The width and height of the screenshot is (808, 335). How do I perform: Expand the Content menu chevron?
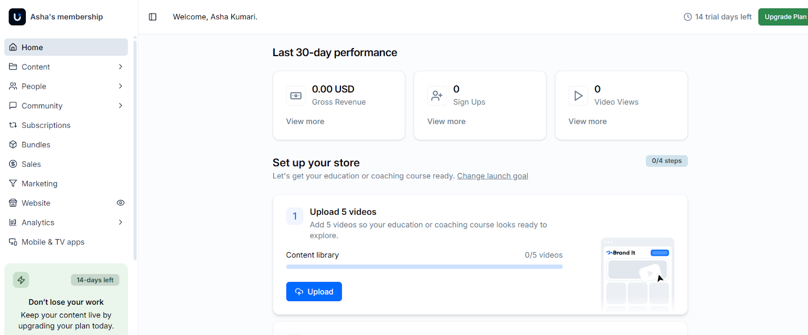(x=120, y=67)
